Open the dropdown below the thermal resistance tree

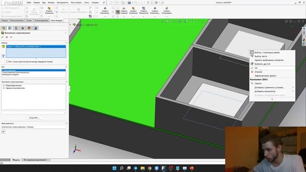pos(65,113)
